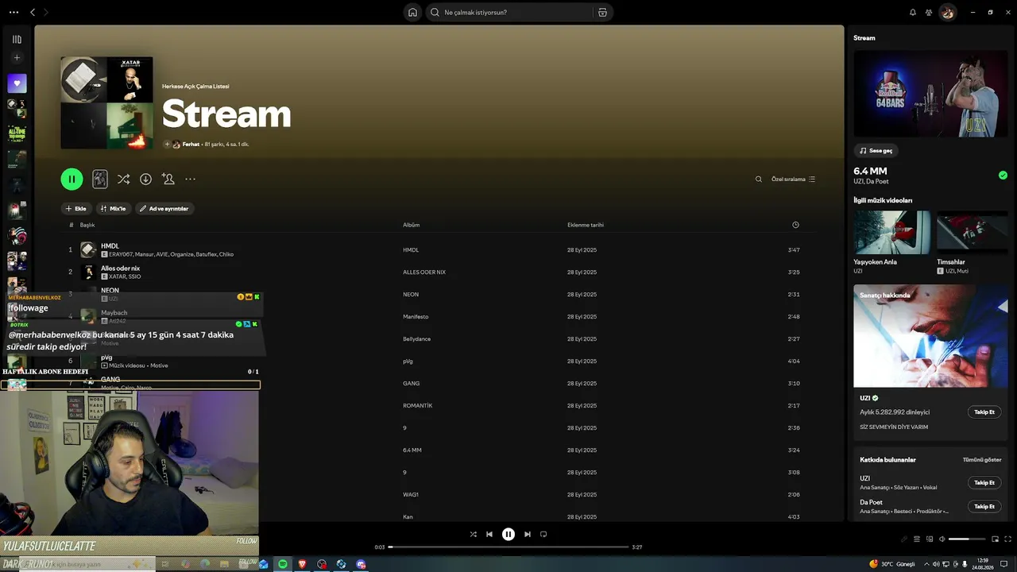Pause the Stream playlist with the green button
Image resolution: width=1017 pixels, height=572 pixels.
(x=72, y=180)
